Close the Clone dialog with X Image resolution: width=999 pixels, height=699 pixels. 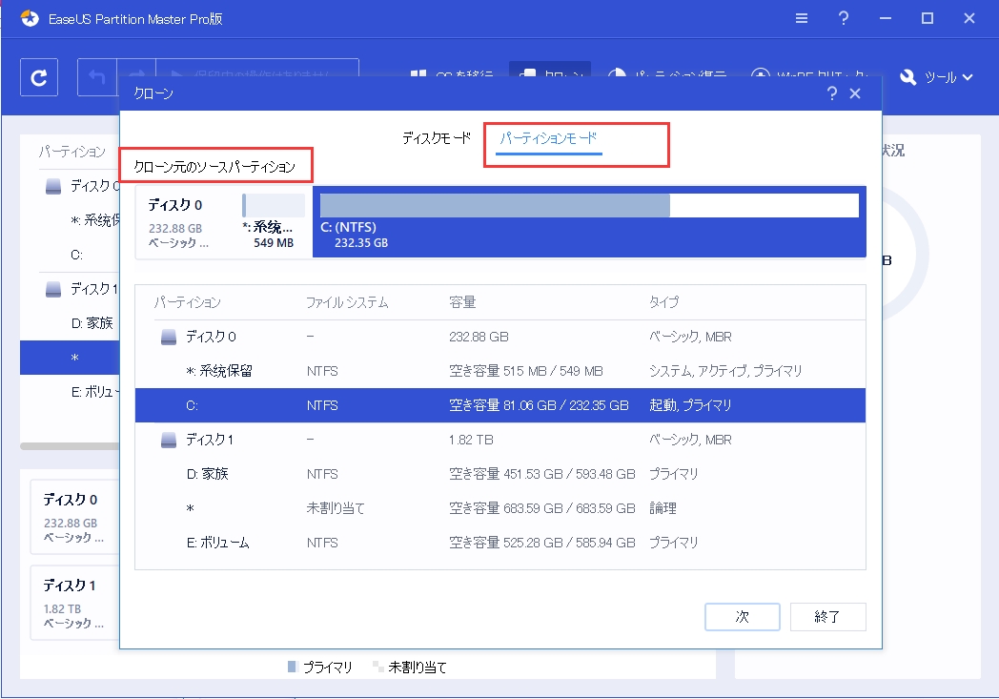(x=855, y=93)
